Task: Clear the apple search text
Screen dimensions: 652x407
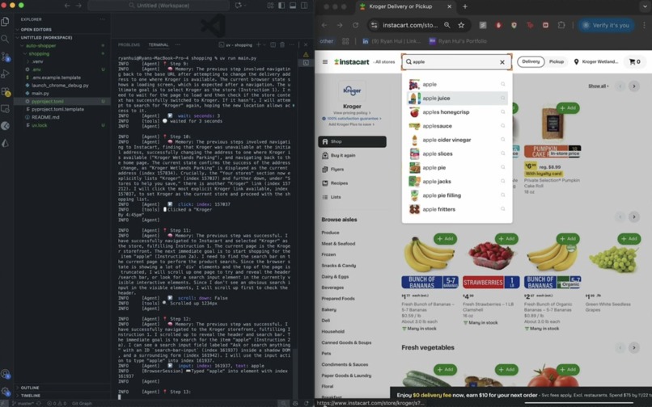Action: click(x=502, y=62)
